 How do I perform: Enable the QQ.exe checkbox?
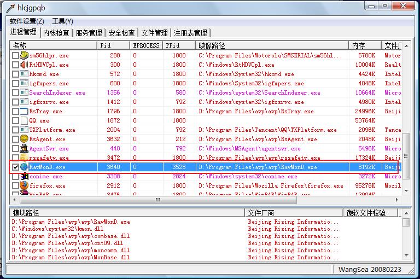pos(15,120)
